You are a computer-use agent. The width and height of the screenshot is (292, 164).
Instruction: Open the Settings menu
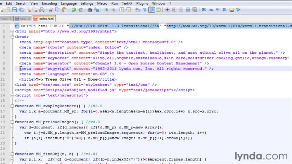[87, 3]
